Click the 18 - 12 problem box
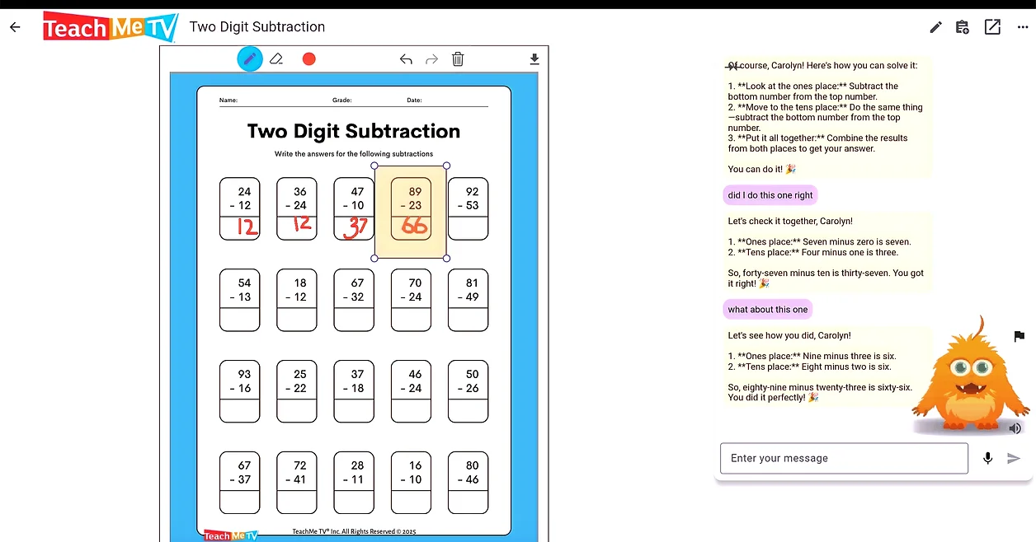The width and height of the screenshot is (1036, 542). point(296,300)
